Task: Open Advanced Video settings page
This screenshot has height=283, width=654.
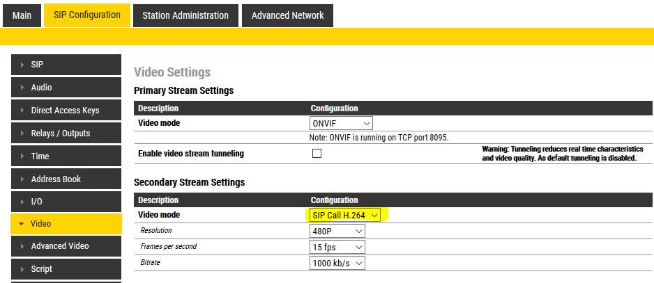Action: coord(60,246)
